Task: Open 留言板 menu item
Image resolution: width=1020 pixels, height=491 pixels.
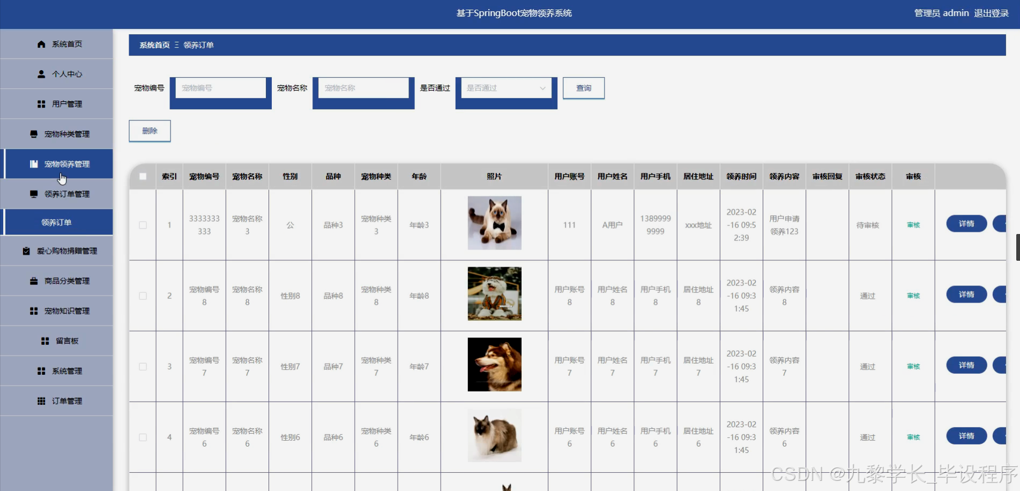Action: pyautogui.click(x=56, y=341)
